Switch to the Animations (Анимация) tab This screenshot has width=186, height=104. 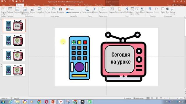[46, 5]
